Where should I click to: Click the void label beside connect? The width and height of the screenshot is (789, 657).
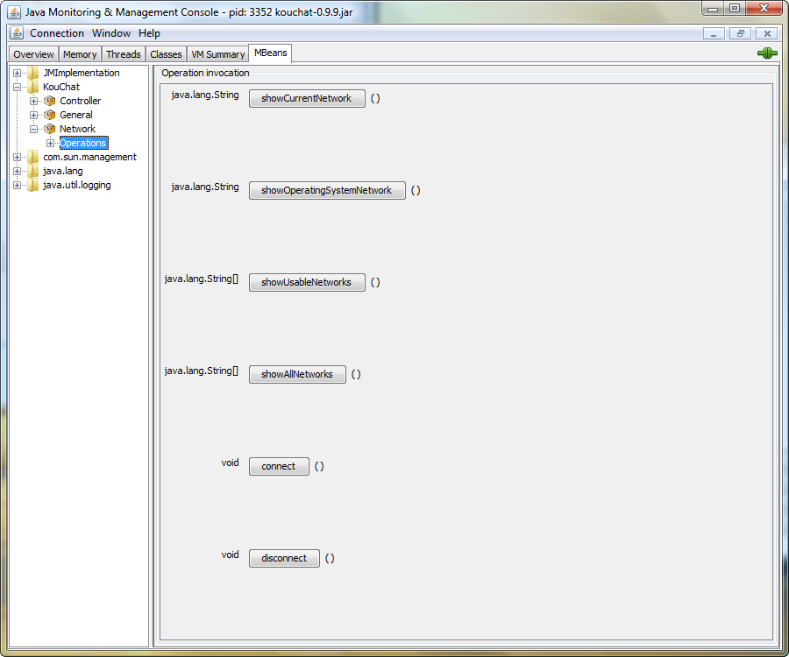point(230,463)
